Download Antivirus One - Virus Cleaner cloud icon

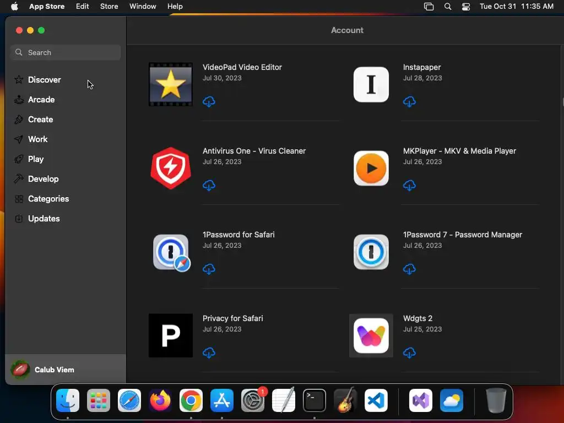[209, 186]
